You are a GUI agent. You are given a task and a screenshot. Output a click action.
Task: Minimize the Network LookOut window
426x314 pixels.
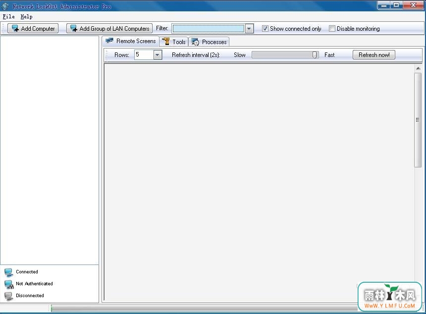[x=384, y=5]
